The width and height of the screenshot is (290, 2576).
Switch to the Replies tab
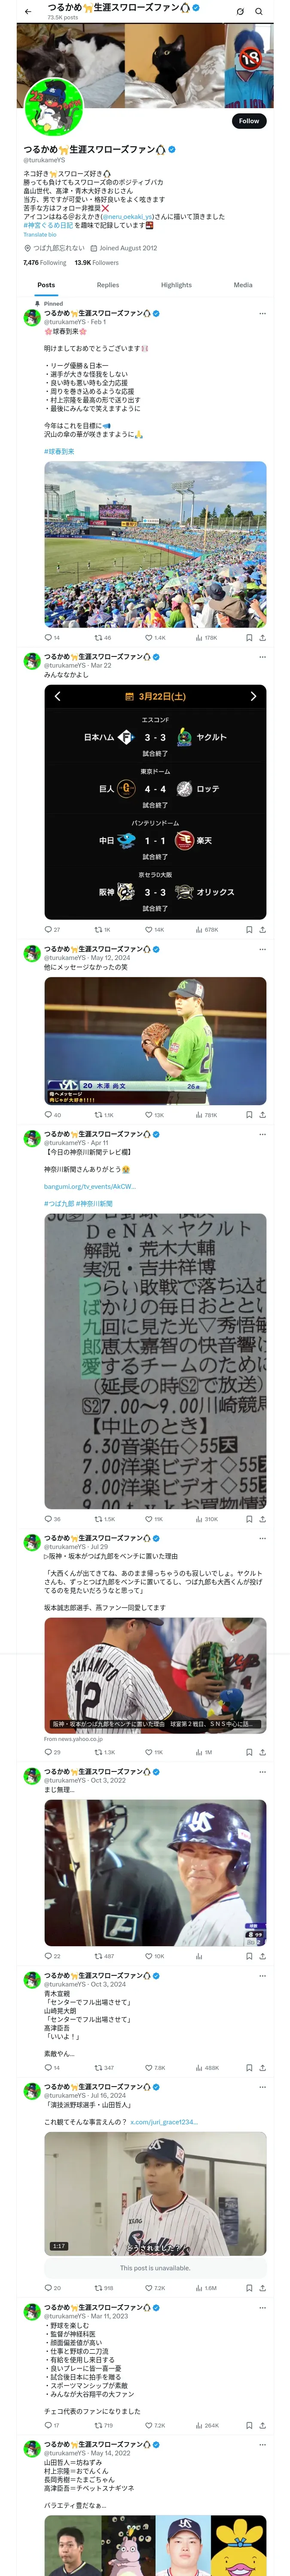coord(108,285)
